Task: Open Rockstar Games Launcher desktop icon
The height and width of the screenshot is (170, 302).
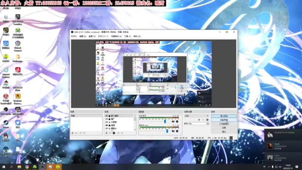Action: (18, 99)
